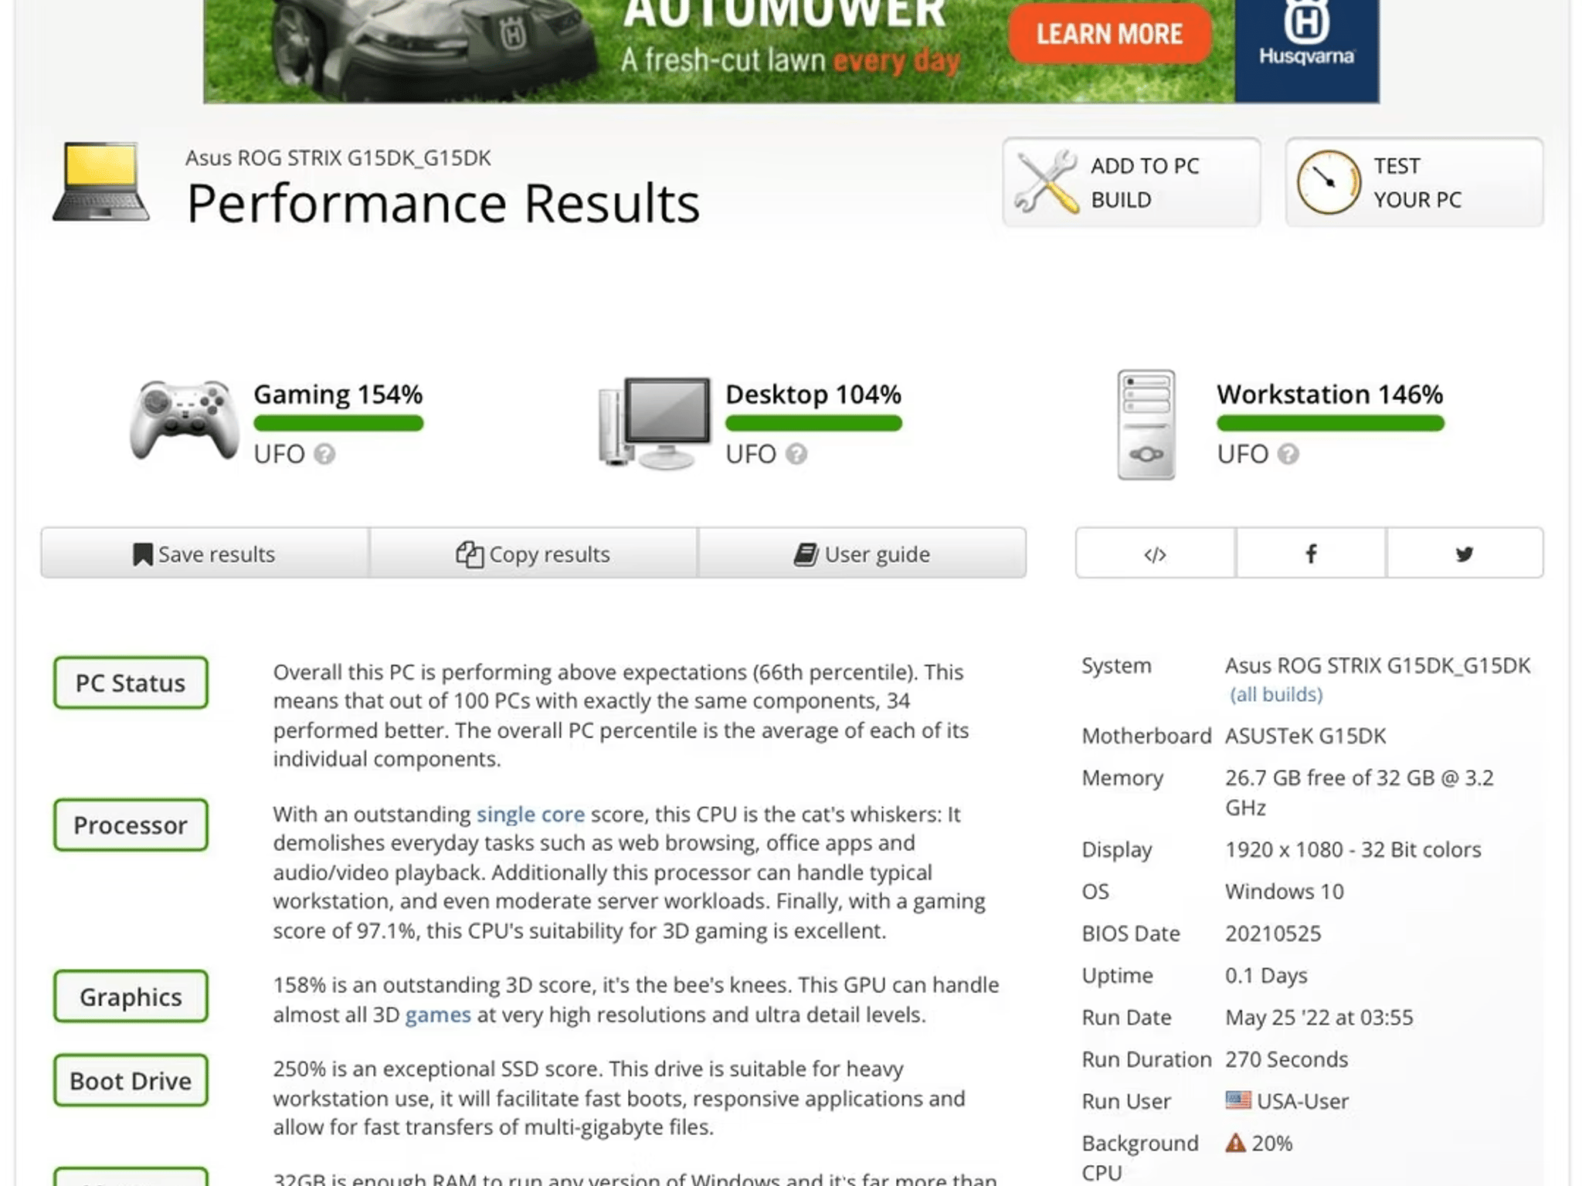
Task: Click the Desktop 104% green progress bar
Action: click(813, 423)
